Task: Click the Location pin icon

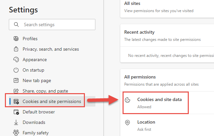Action: pyautogui.click(x=127, y=123)
